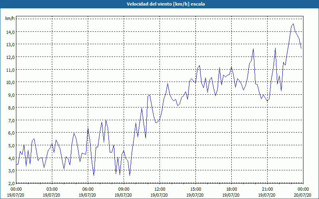Click the 21:00 time axis label
Image resolution: width=319 pixels, height=199 pixels.
[267, 189]
